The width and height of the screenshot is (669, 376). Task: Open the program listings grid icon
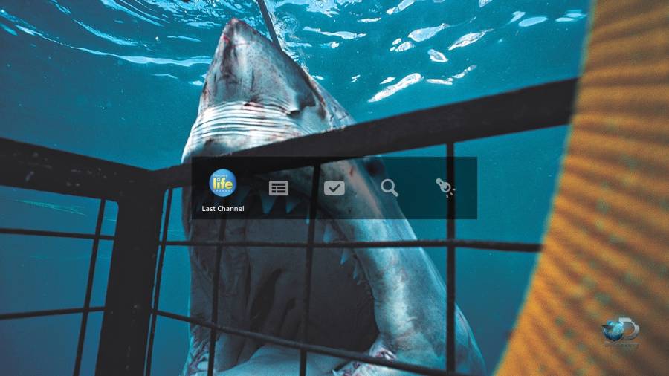tap(278, 188)
